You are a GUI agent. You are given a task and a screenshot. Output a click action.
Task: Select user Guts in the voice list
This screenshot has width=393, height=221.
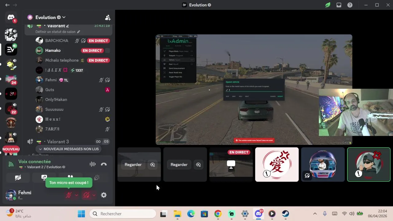click(49, 90)
